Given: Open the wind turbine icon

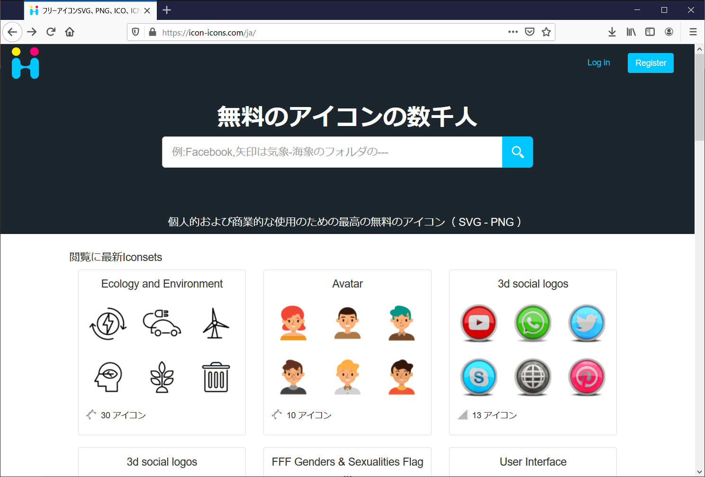Looking at the screenshot, I should [216, 324].
